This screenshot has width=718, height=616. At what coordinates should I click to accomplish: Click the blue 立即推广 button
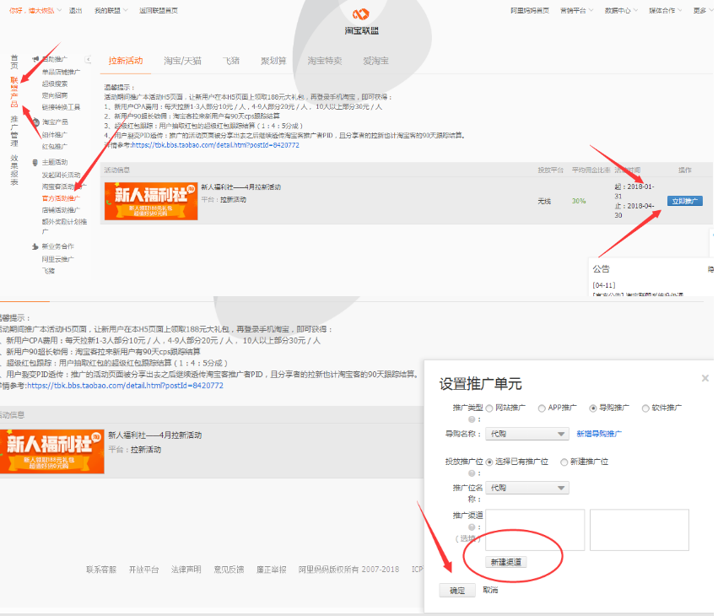(x=684, y=201)
